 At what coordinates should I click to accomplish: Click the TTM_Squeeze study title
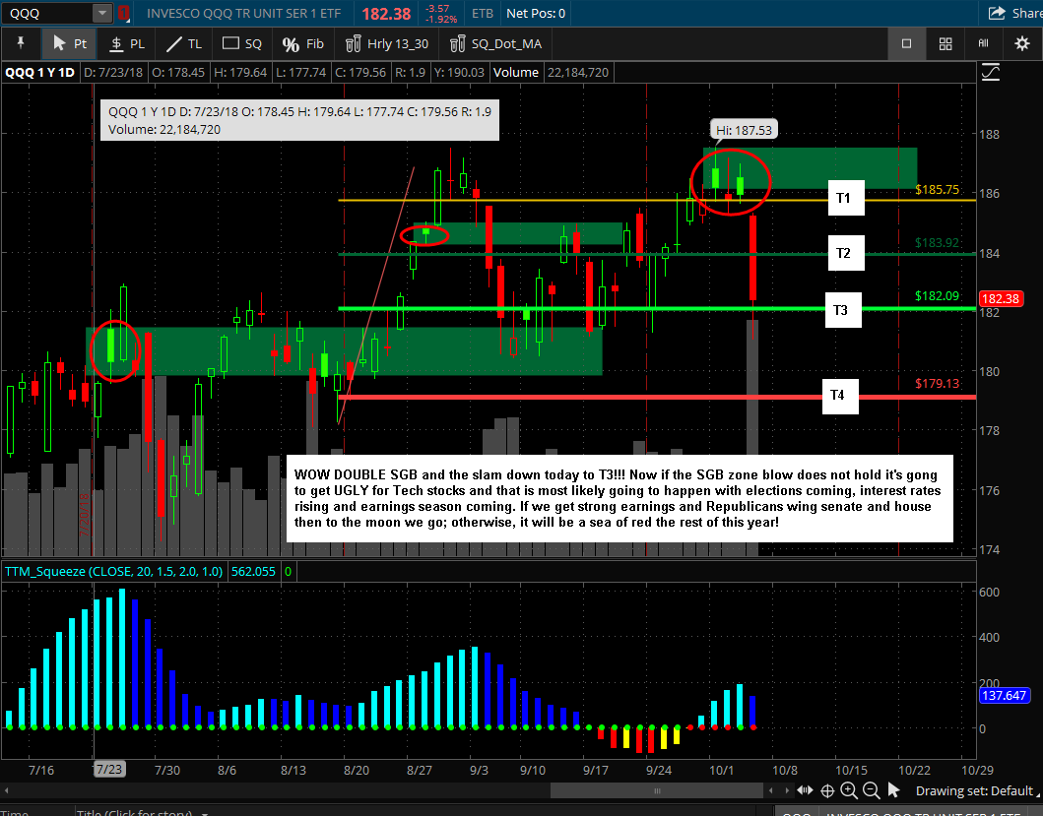(113, 571)
